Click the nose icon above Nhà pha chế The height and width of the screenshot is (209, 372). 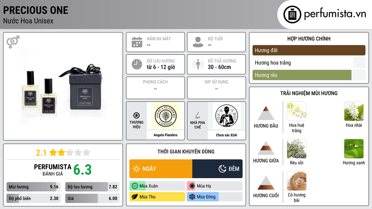[x=197, y=115]
